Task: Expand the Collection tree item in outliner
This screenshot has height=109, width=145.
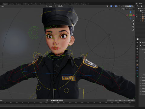Action: (x=139, y=11)
